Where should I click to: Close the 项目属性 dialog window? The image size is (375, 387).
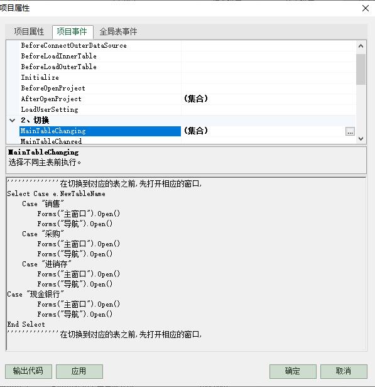366,8
